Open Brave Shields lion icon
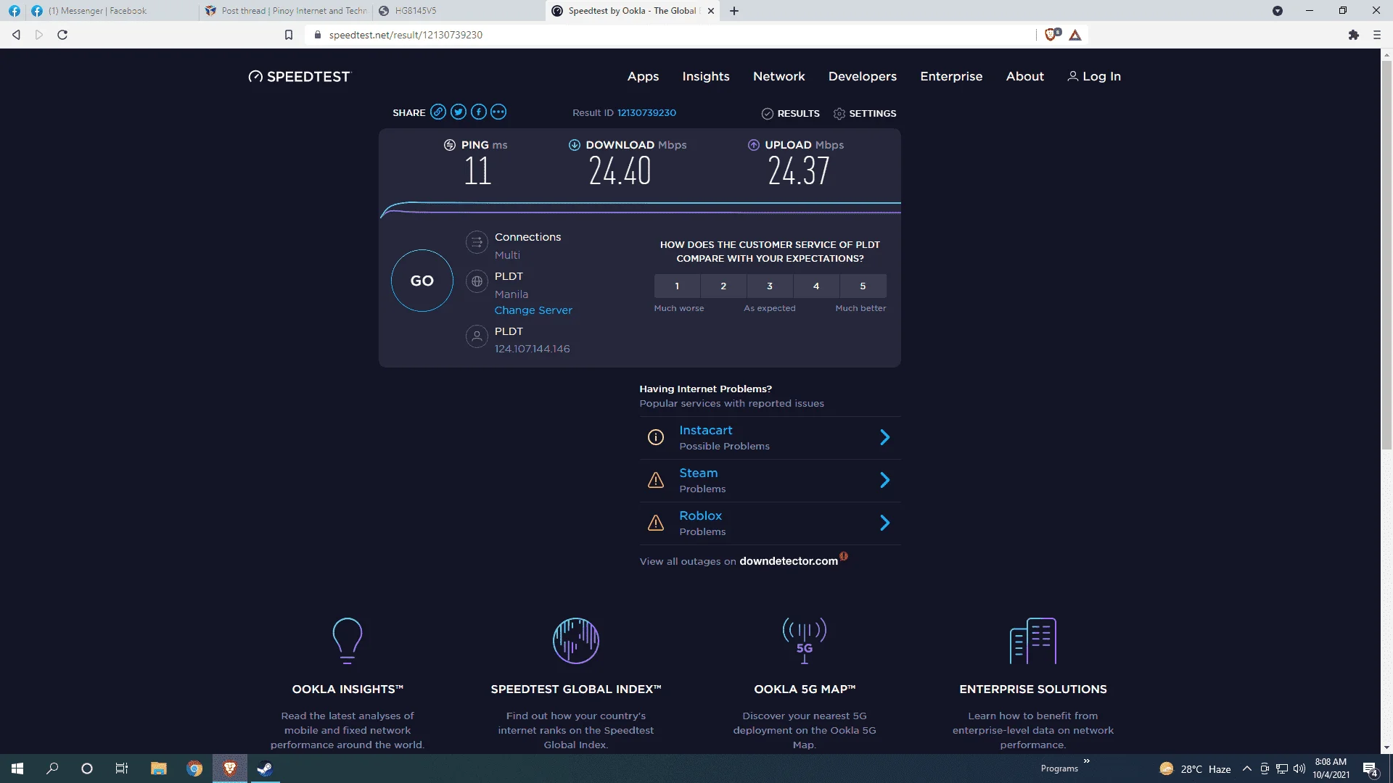This screenshot has width=1393, height=783. click(x=1051, y=35)
